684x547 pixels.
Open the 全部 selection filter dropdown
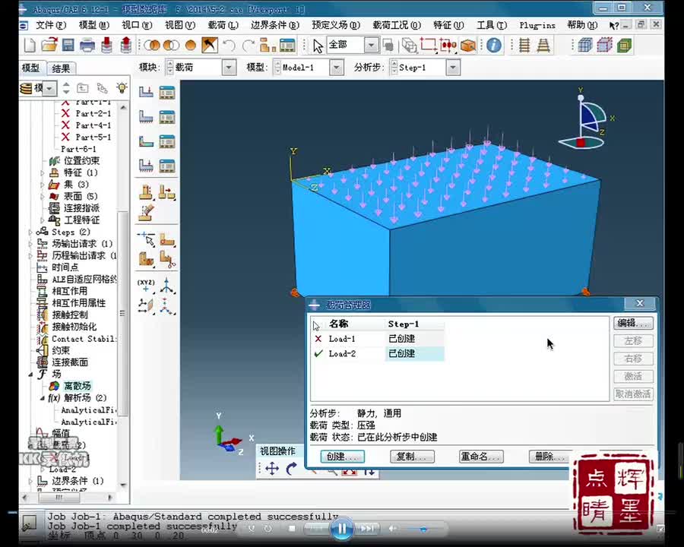[x=371, y=45]
